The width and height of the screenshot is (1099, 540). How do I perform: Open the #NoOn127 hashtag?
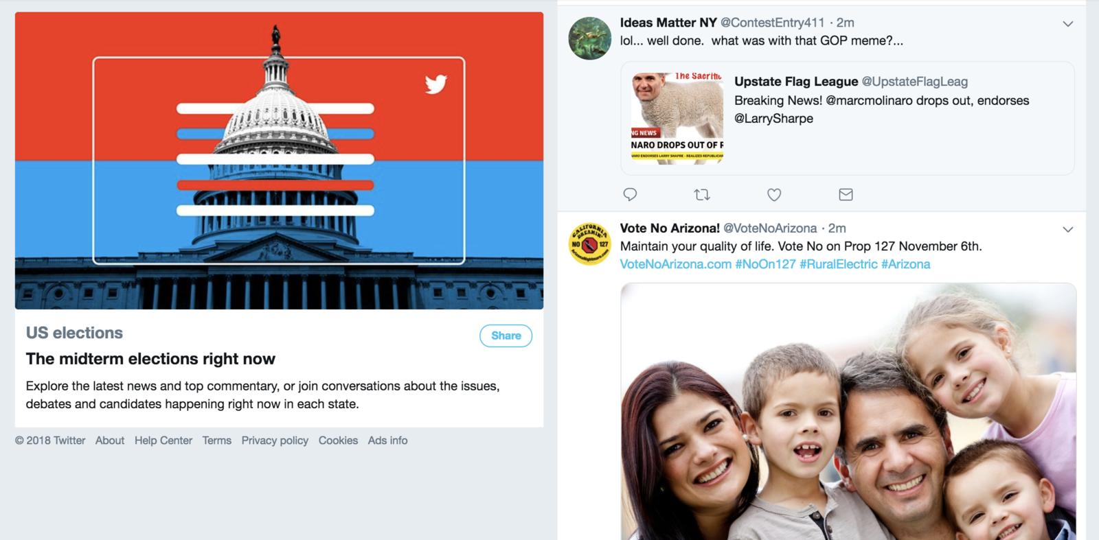click(765, 264)
